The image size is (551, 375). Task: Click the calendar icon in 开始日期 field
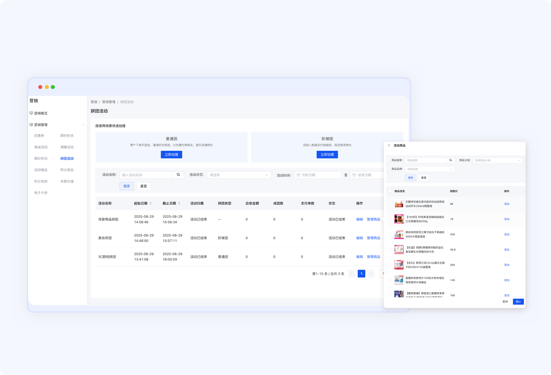click(x=298, y=175)
